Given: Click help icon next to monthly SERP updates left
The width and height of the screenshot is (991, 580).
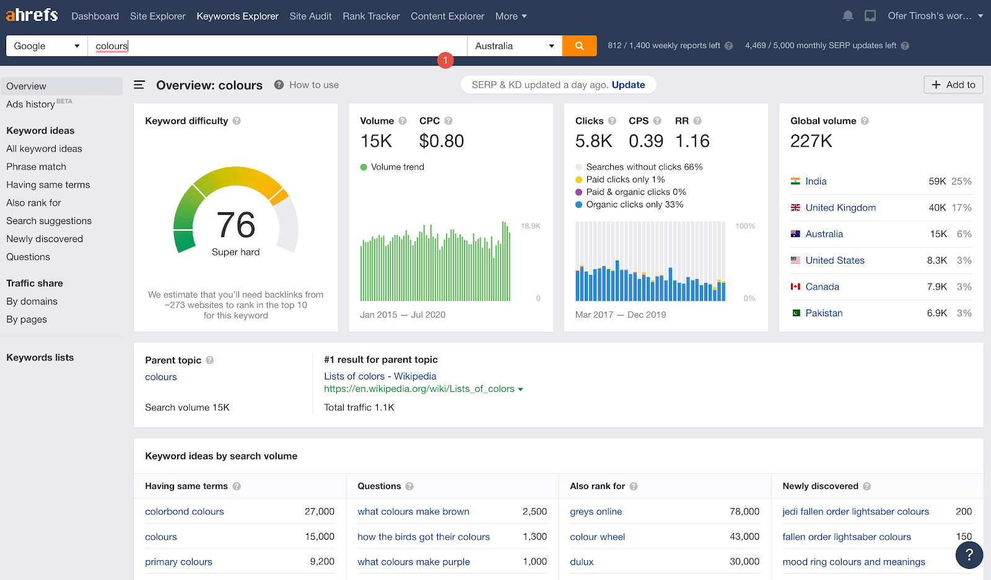Looking at the screenshot, I should pos(905,46).
